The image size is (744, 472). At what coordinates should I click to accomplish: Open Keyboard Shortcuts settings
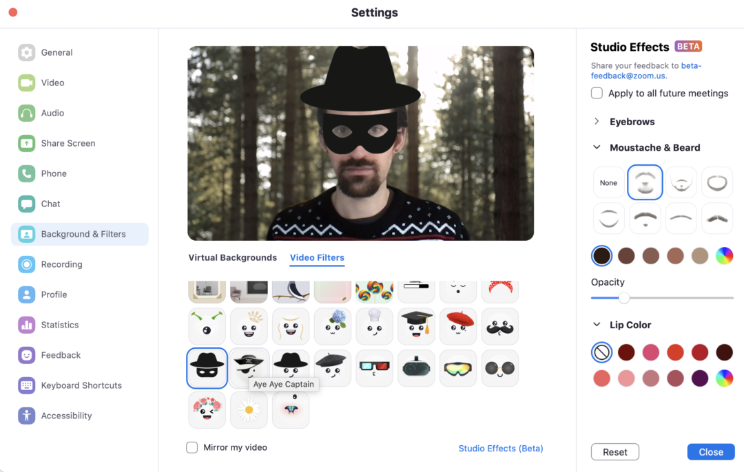pyautogui.click(x=81, y=385)
